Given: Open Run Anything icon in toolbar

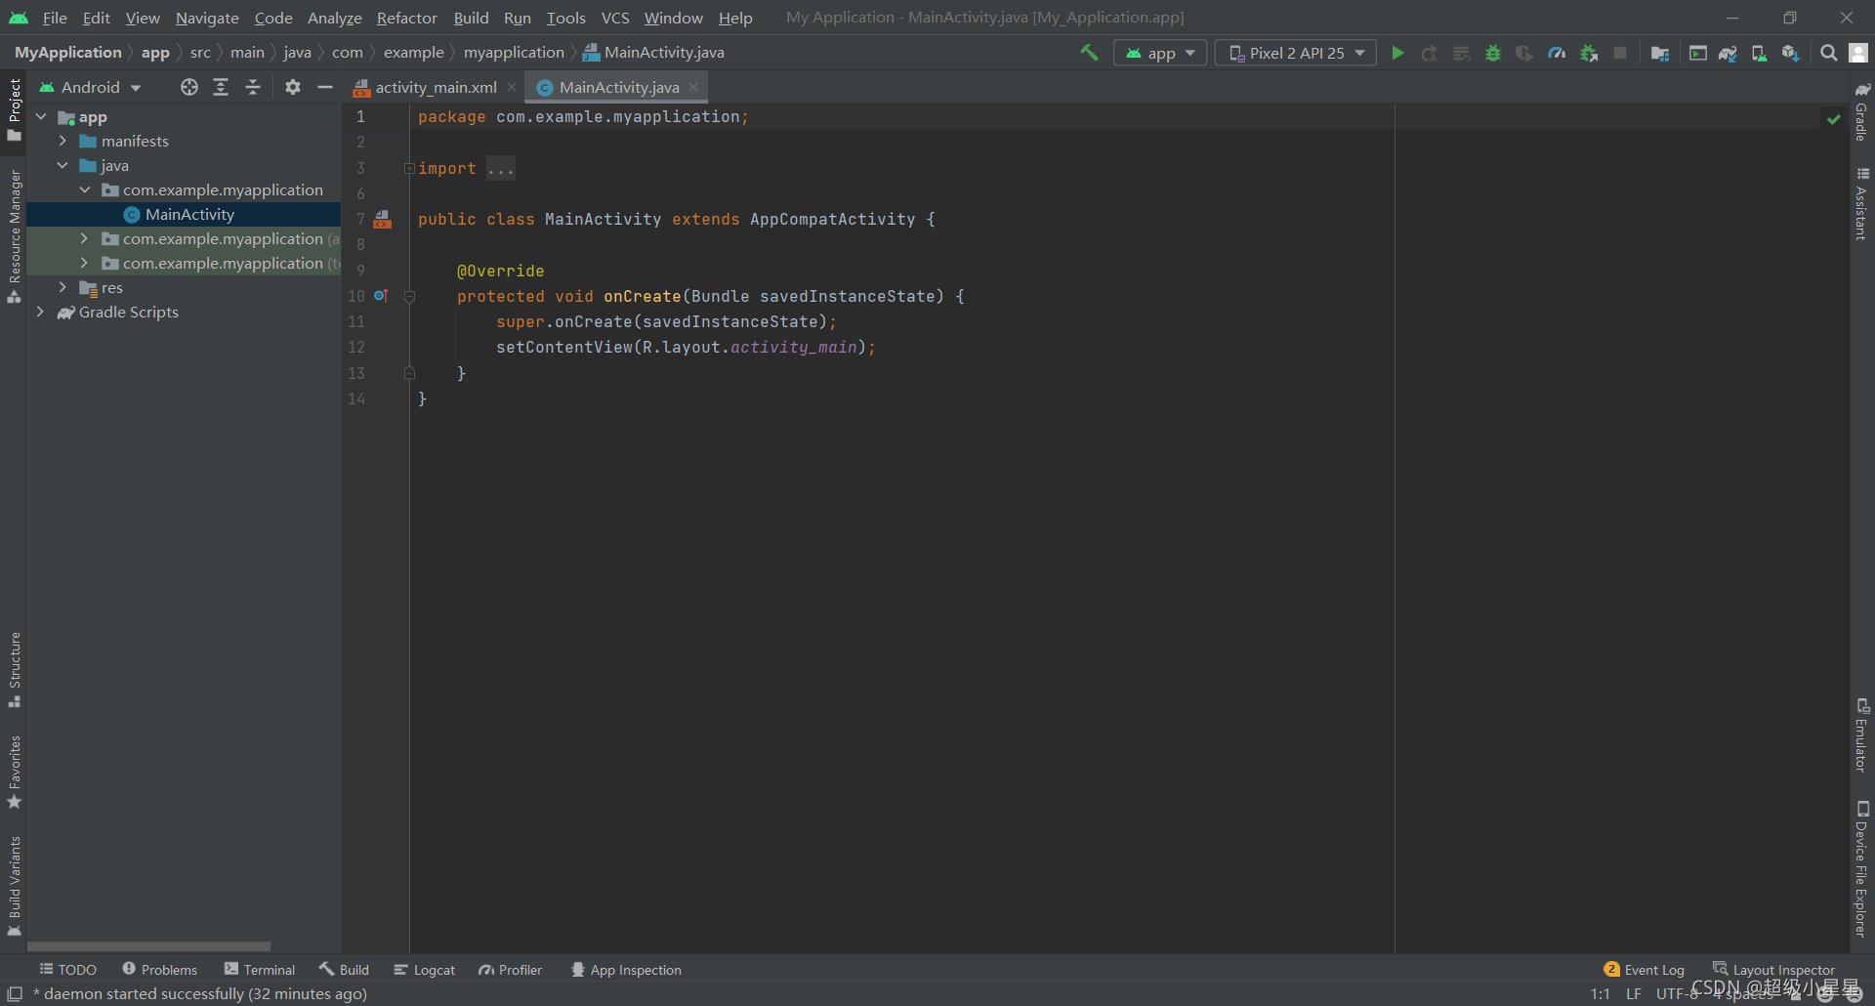Looking at the screenshot, I should [1698, 53].
